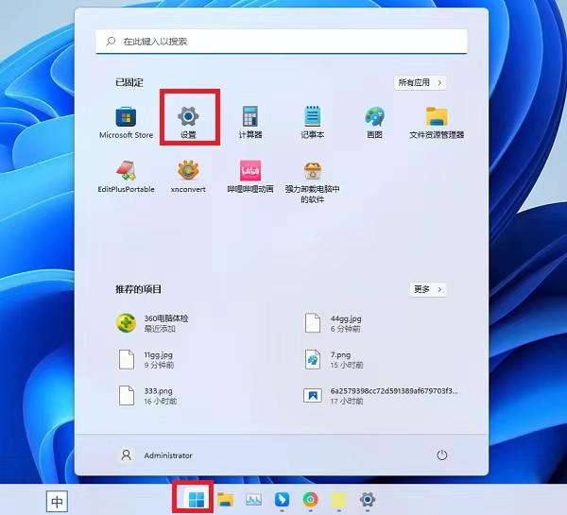
Task: Expand 所有应用 all apps list
Action: pyautogui.click(x=420, y=83)
